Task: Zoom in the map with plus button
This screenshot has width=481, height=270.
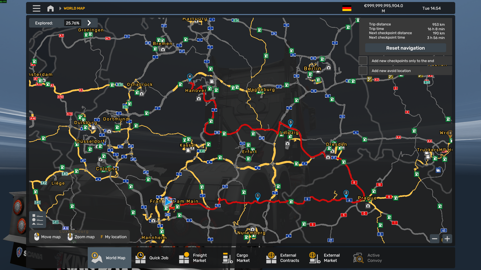Action: coord(447,239)
